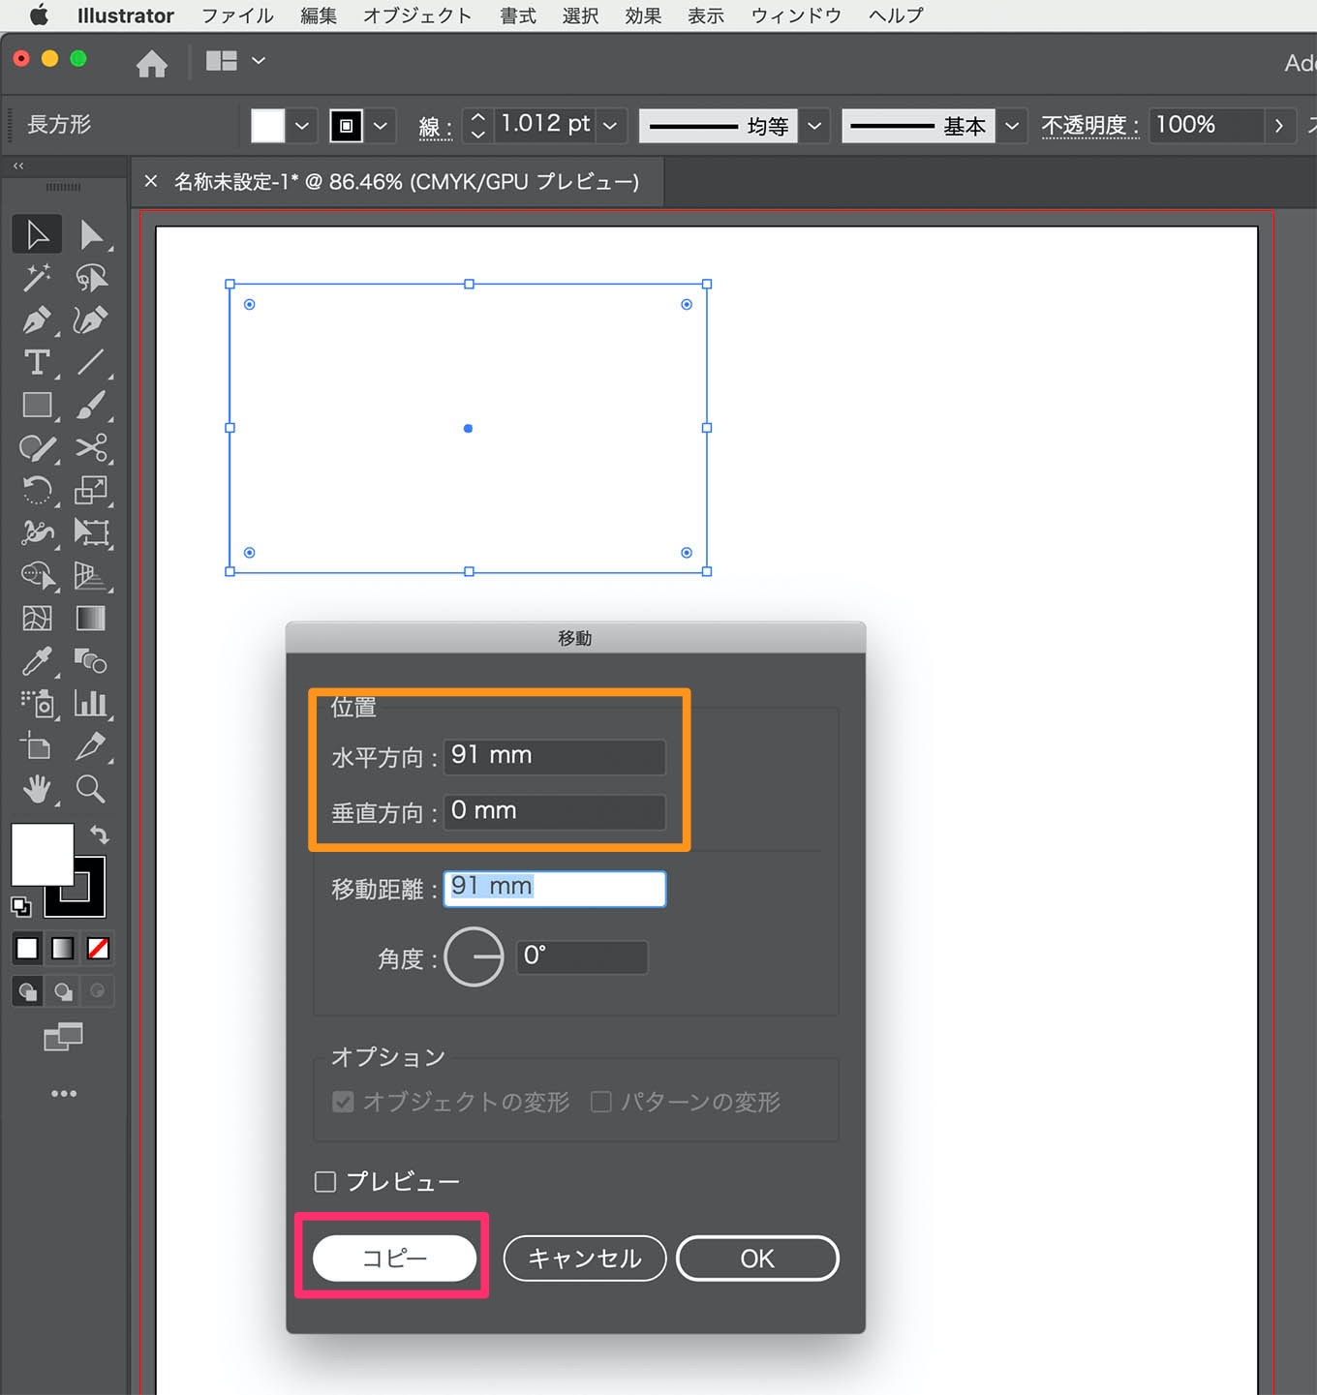The height and width of the screenshot is (1395, 1317).
Task: Toggle オブジェクトの変形 checkbox
Action: (x=343, y=1102)
